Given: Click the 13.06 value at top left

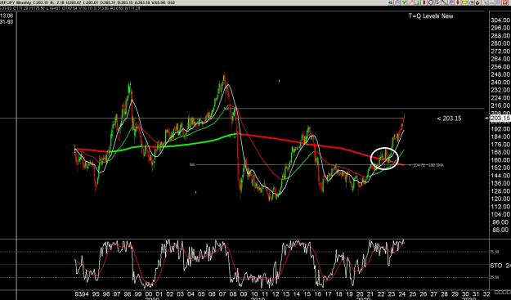Looking at the screenshot, I should click(7, 16).
